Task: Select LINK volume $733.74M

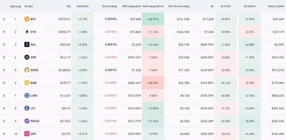Action: pos(135,96)
